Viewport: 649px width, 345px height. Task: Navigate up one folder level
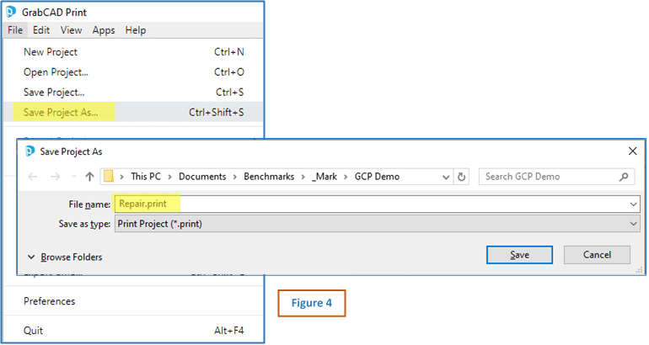89,177
